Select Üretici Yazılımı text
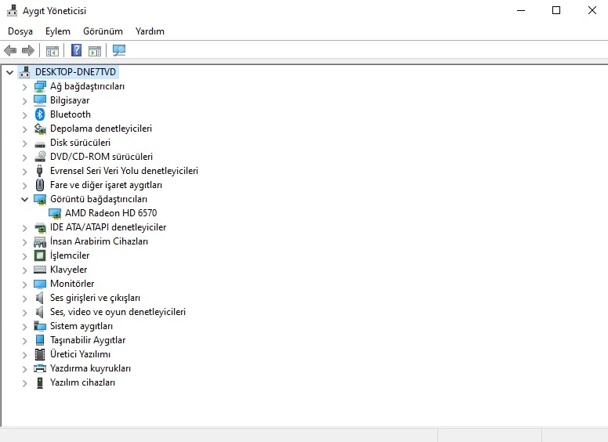Image resolution: width=608 pixels, height=442 pixels. click(80, 354)
